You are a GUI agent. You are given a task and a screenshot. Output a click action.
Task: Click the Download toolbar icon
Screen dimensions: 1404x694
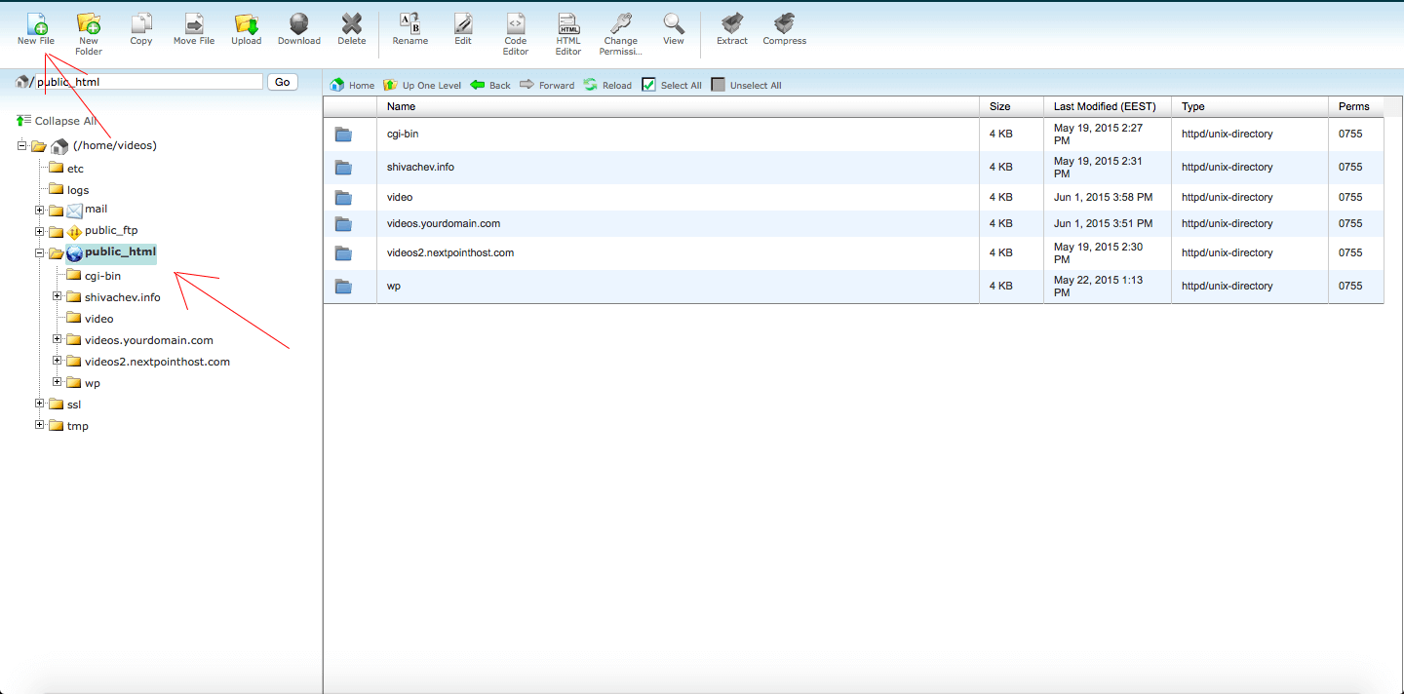coord(299,23)
